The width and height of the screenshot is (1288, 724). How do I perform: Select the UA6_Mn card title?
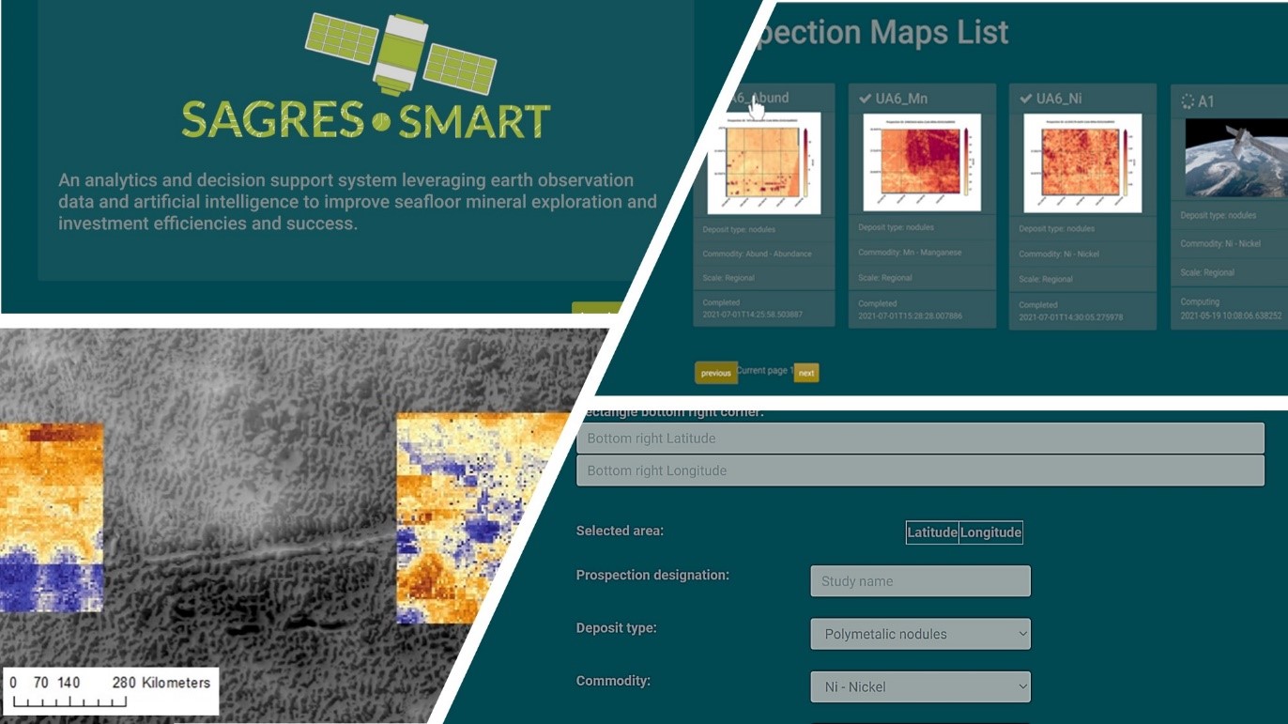pos(901,99)
